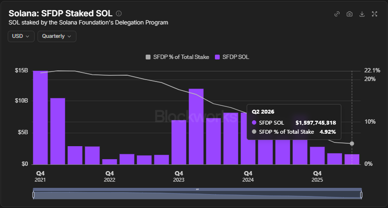Take chart snapshot with camera icon
The image size is (388, 208).
(350, 14)
